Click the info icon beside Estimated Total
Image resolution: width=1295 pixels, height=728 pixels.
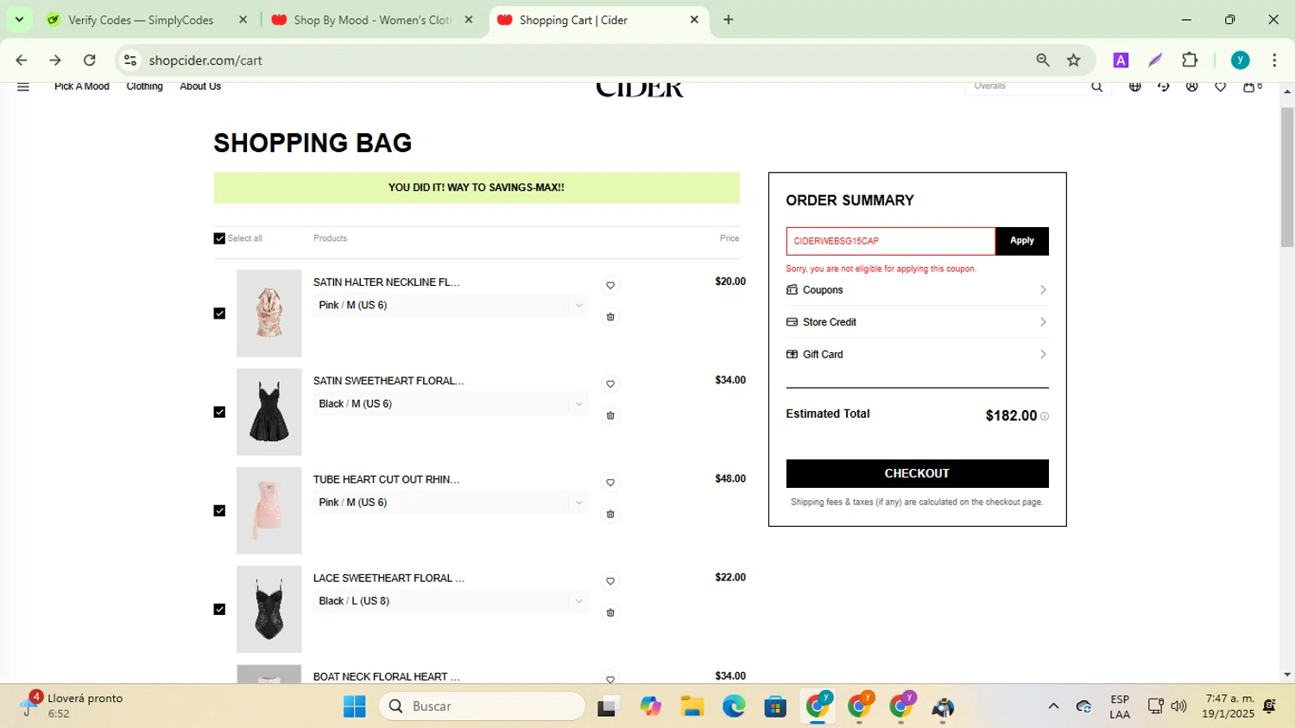pos(1045,416)
